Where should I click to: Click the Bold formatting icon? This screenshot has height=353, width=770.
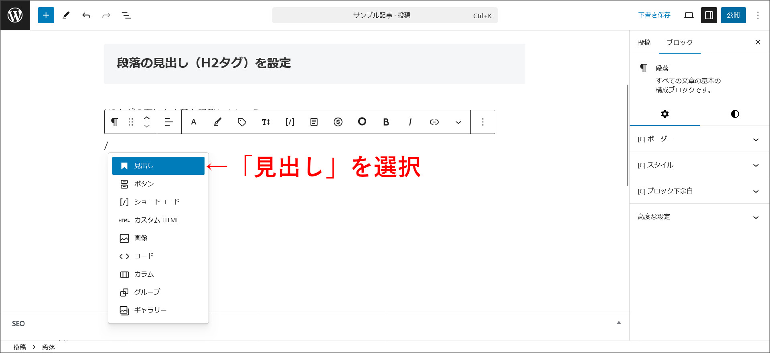[x=386, y=122]
